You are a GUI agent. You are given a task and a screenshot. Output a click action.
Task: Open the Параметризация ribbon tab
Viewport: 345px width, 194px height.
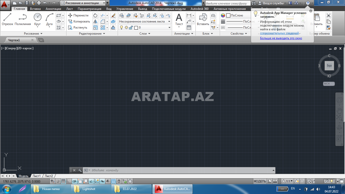point(89,9)
